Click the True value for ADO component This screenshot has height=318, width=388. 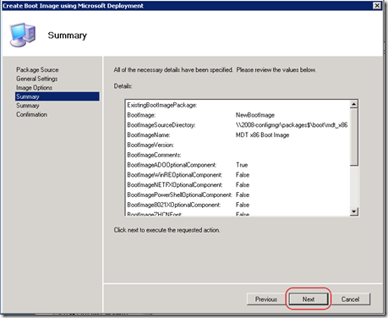point(242,165)
